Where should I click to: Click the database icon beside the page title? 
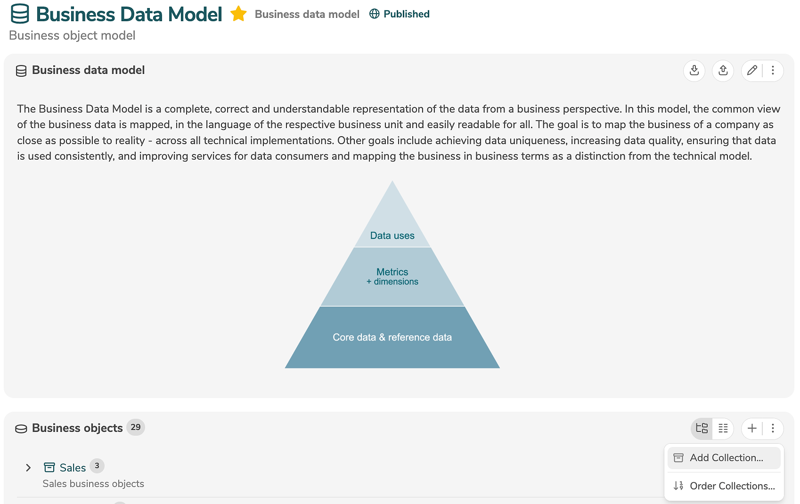20,14
